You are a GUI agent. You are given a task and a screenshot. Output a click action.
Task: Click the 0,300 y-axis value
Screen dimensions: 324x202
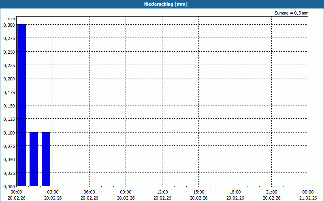(x=9, y=25)
